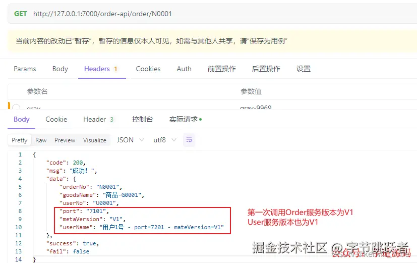Click the "userNo": "U0001" line

tap(89, 203)
